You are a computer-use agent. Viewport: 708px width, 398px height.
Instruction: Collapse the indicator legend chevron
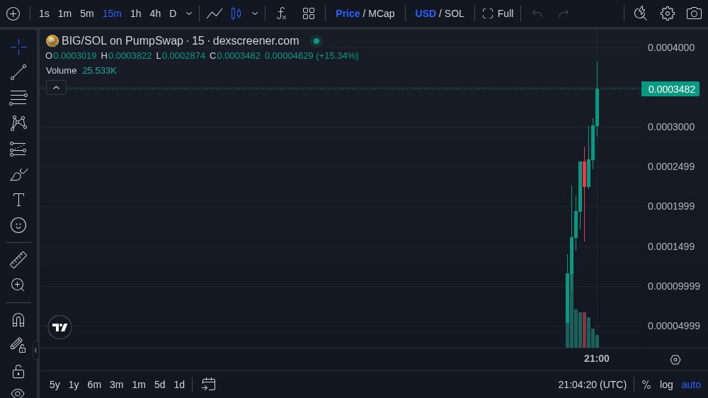57,87
